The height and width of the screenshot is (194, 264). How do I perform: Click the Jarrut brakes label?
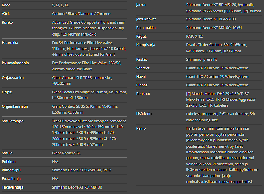click(141, 5)
